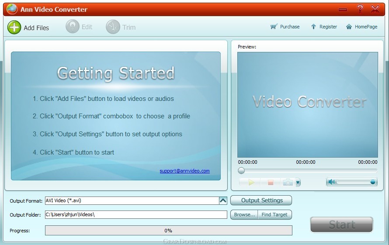Click the Start conversion button
The image size is (389, 245).
click(342, 224)
